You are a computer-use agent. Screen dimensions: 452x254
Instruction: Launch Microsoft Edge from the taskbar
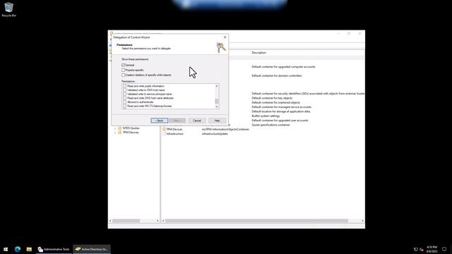click(x=18, y=249)
